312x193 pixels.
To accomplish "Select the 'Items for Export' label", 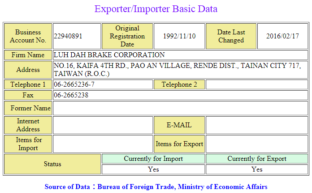I will click(179, 144).
